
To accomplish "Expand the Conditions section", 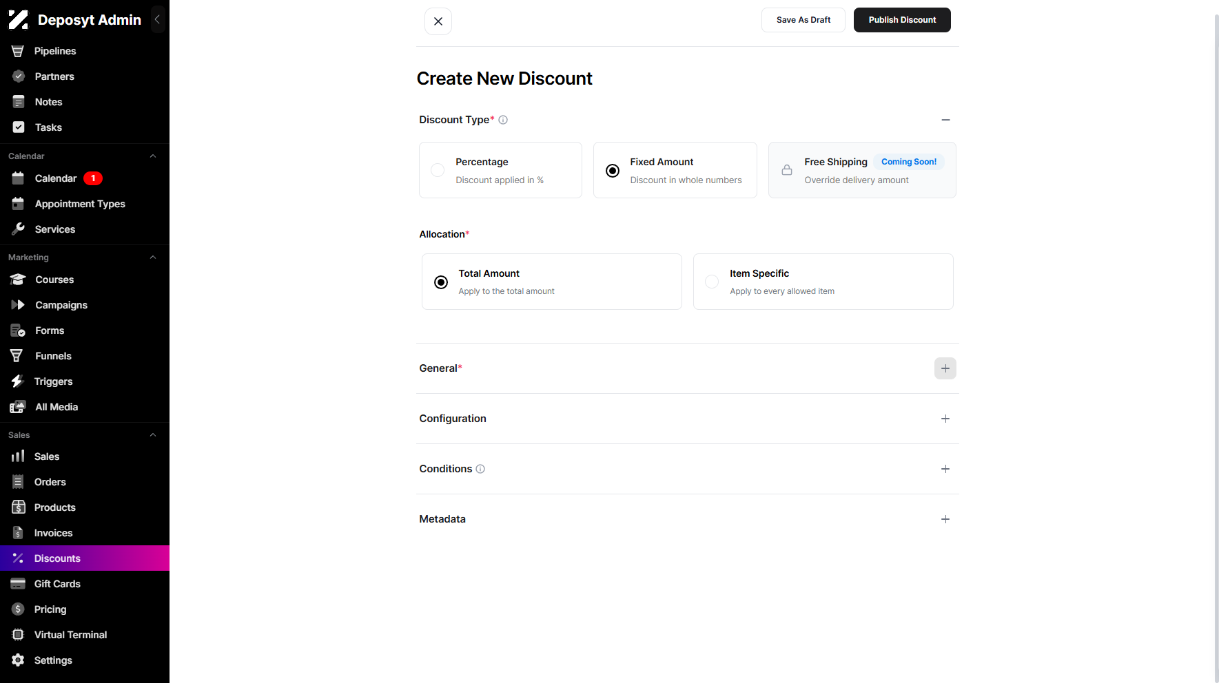I will pos(945,469).
